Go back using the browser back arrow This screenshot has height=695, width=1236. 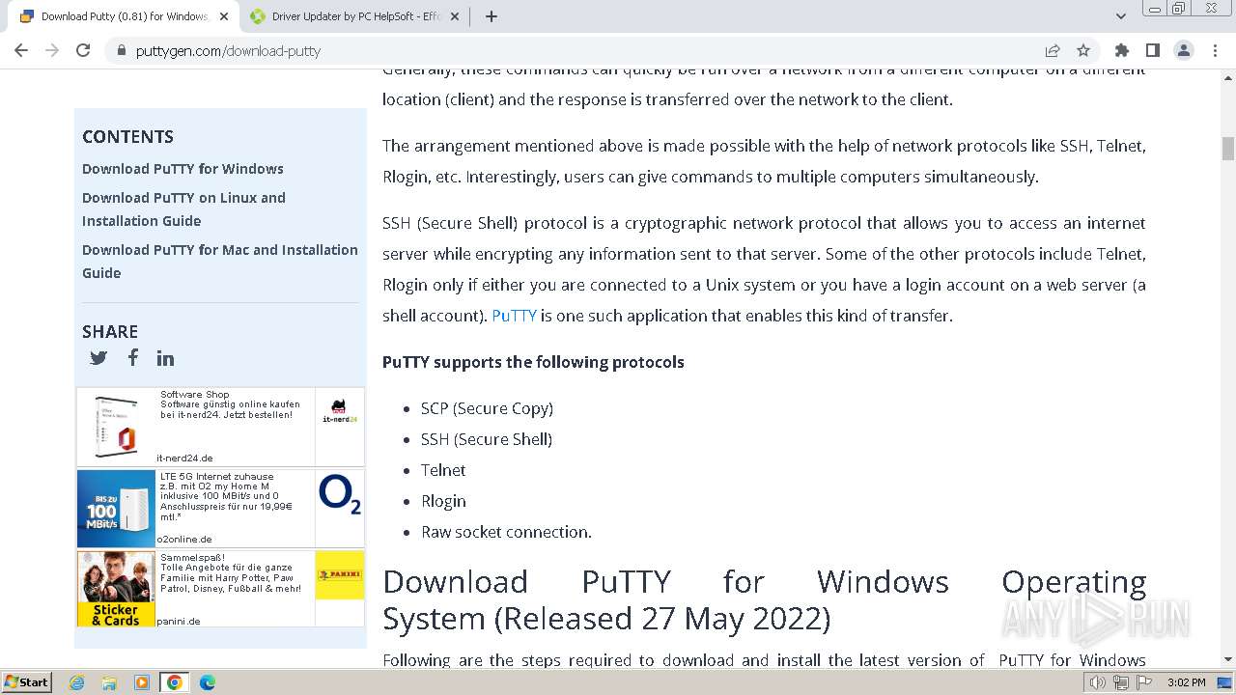coord(21,50)
